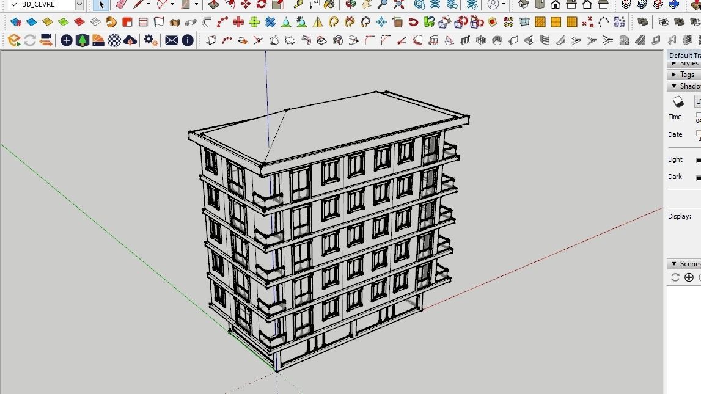The height and width of the screenshot is (394, 701).
Task: Pick the Scale tool
Action: tap(277, 5)
